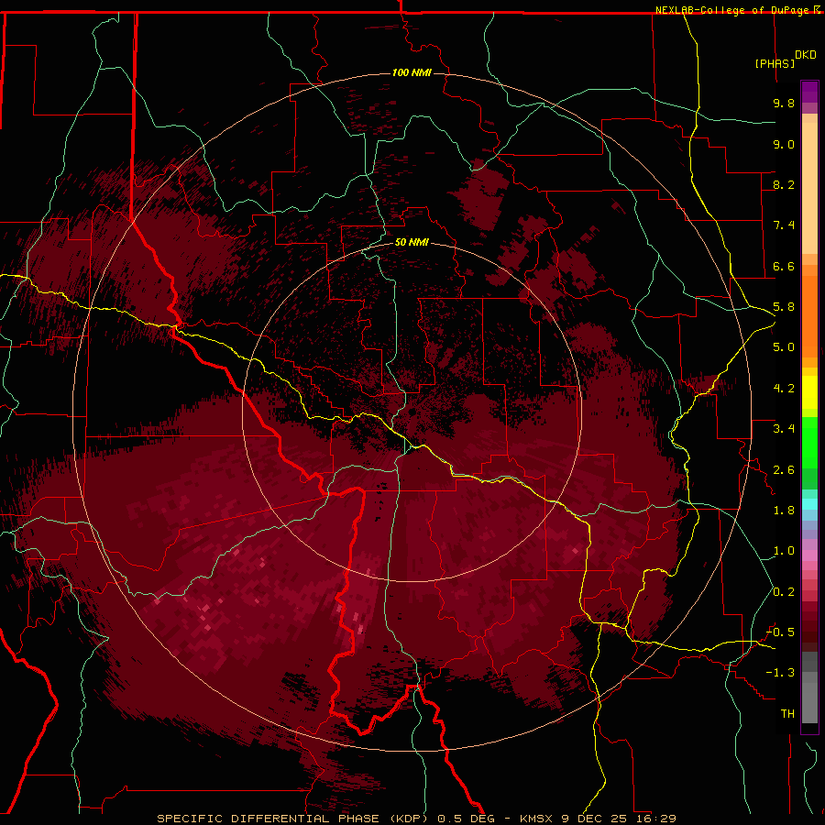Pick the purple top color bar segment
Screen dimensions: 825x825
click(809, 92)
